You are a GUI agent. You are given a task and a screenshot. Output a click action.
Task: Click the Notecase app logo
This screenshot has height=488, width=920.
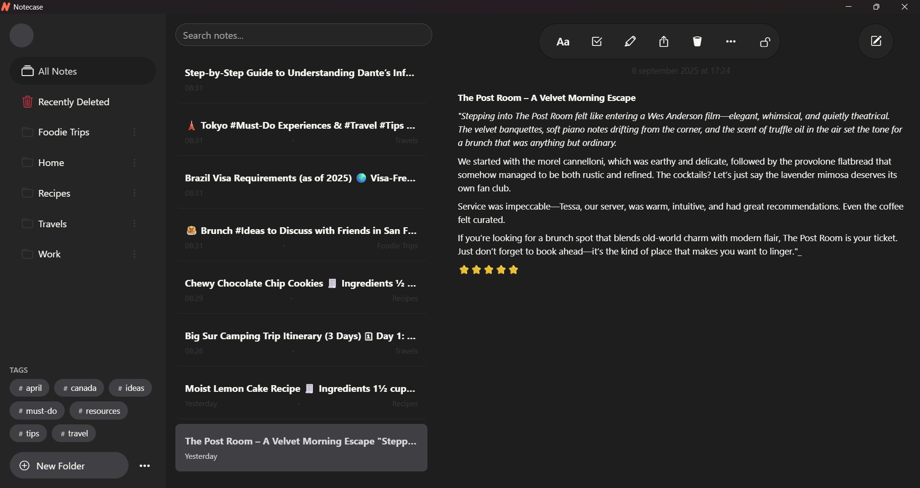point(6,7)
